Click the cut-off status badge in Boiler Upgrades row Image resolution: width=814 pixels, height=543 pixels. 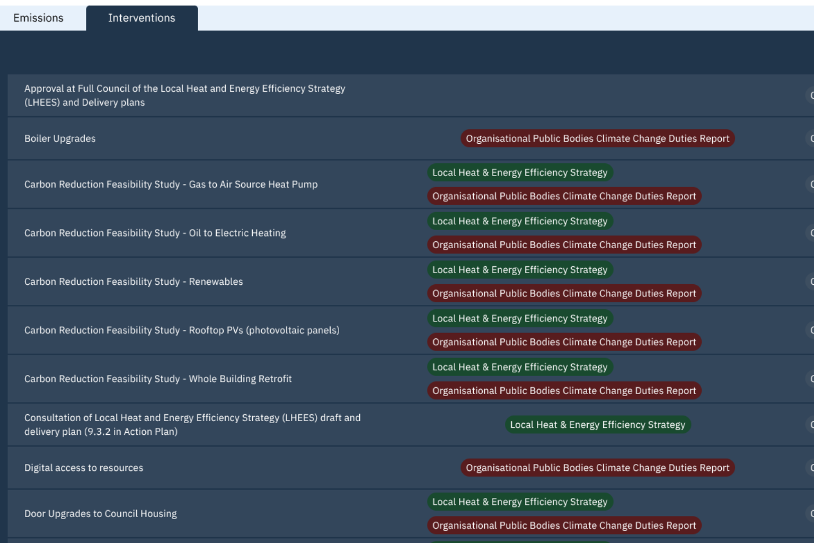pos(811,138)
